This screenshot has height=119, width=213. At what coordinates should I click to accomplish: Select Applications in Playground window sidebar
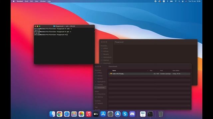107,57
